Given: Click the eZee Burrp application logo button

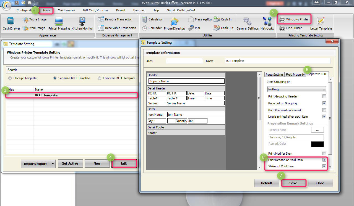Looking at the screenshot, I should (6, 6).
